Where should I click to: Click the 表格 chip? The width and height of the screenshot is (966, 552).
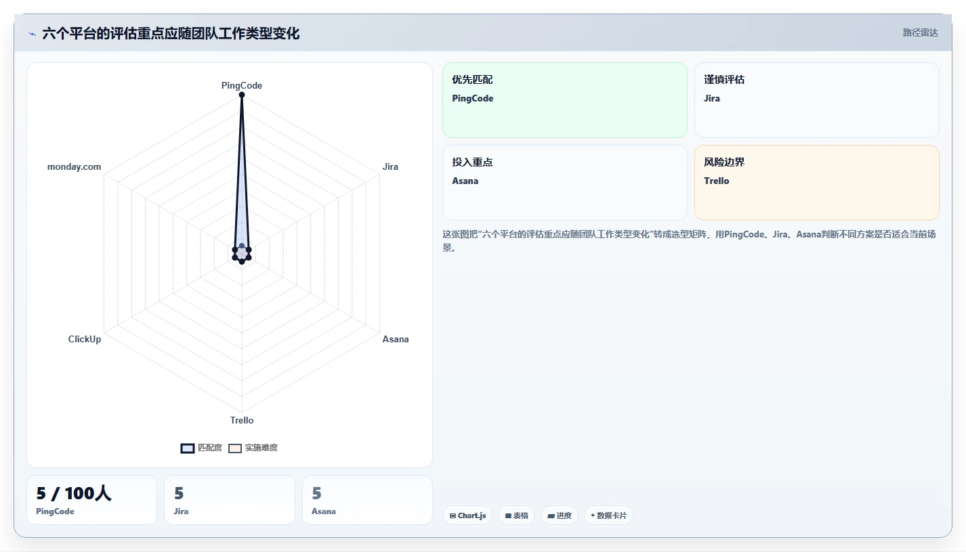point(516,515)
